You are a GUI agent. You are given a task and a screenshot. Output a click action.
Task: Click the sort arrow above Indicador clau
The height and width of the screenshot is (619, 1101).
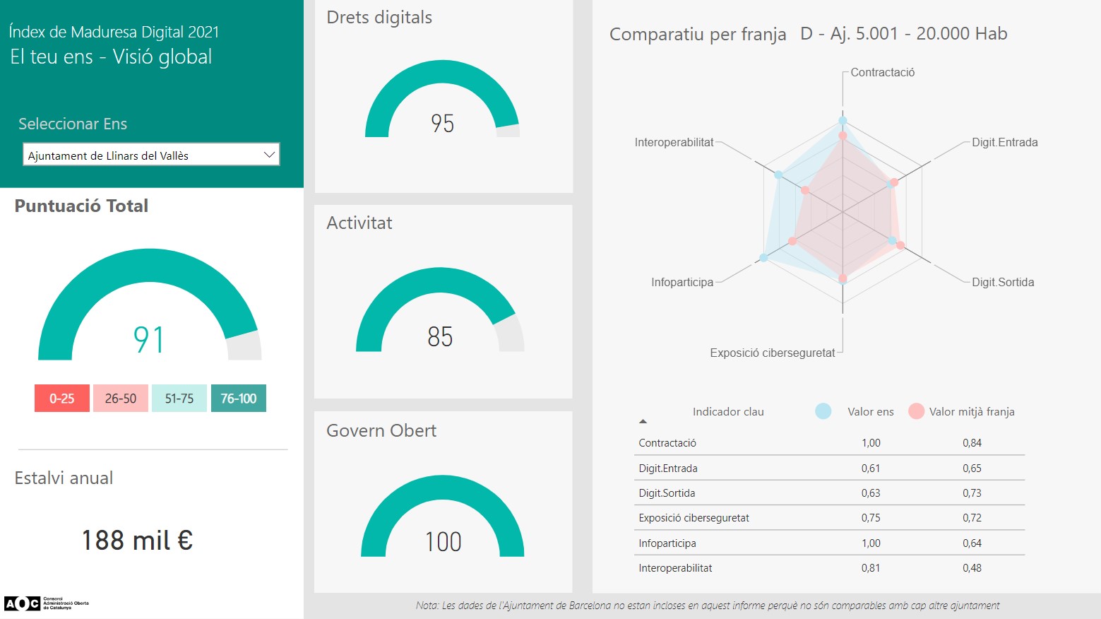point(643,421)
